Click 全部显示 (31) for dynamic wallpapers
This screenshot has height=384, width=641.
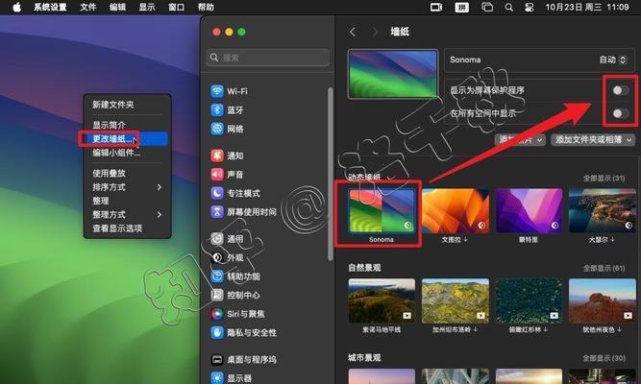click(604, 179)
